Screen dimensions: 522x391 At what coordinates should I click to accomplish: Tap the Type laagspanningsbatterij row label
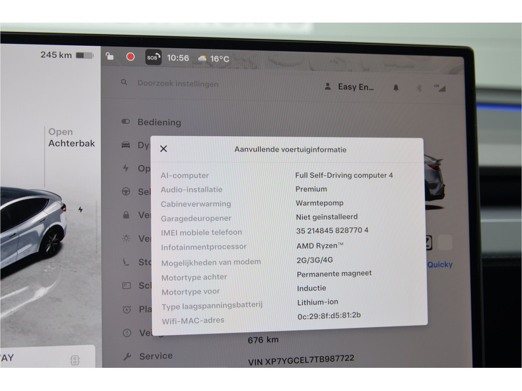[212, 305]
